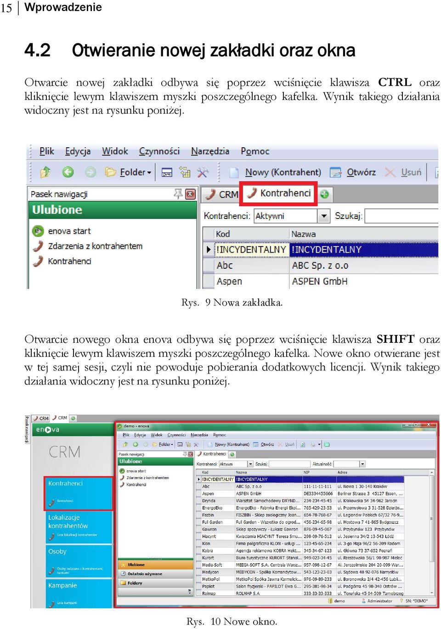Click the form view icon after Folder in figure 9
This screenshot has height=629, width=441.
point(167,173)
